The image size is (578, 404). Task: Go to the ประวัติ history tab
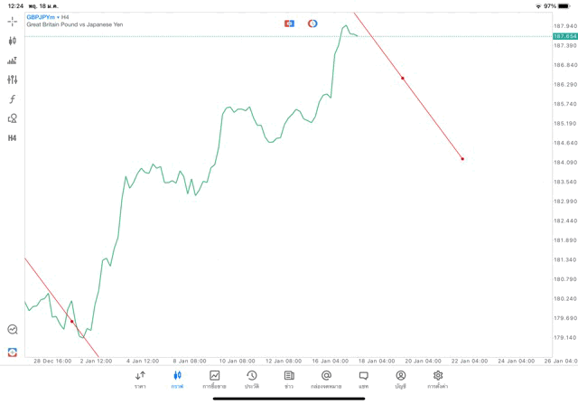(x=251, y=380)
